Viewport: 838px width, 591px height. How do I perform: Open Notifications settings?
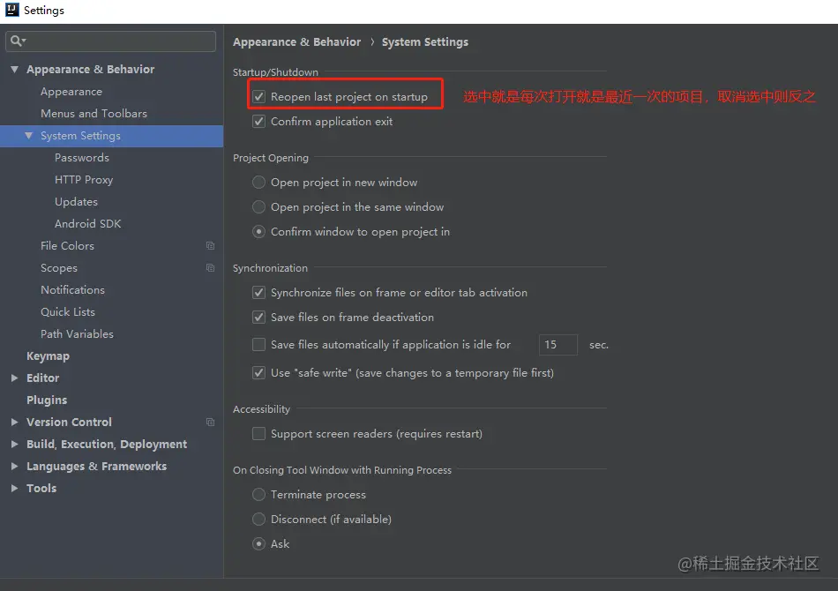point(72,289)
